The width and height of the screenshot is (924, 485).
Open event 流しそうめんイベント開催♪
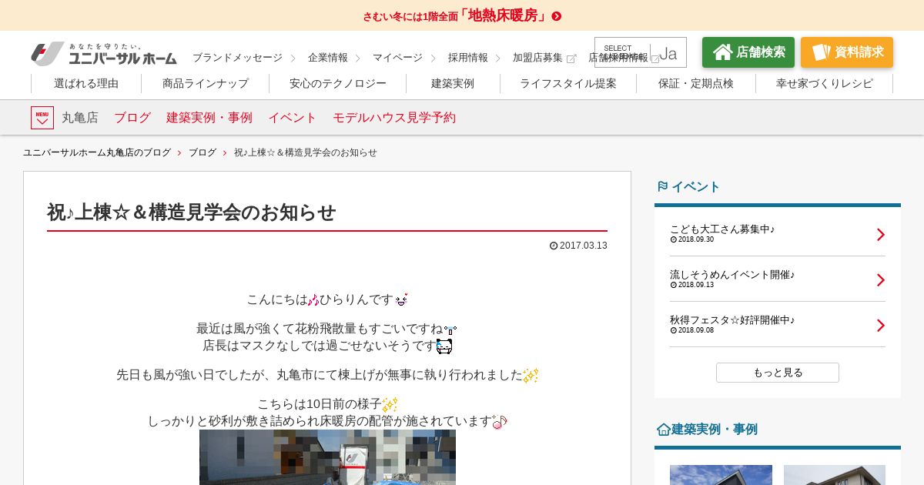click(732, 274)
